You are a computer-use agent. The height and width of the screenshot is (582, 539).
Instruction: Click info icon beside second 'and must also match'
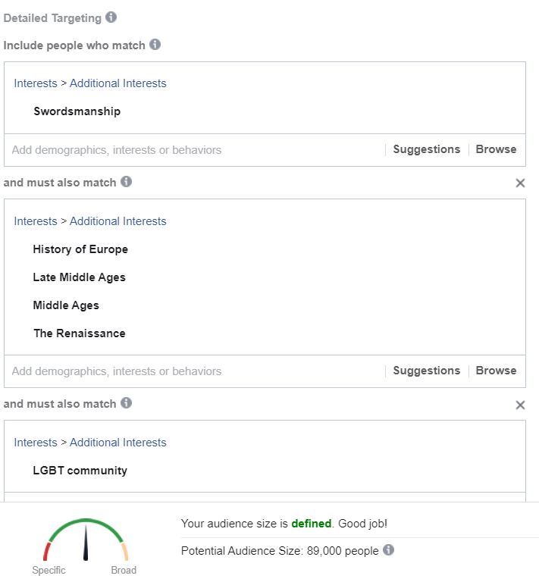click(126, 402)
